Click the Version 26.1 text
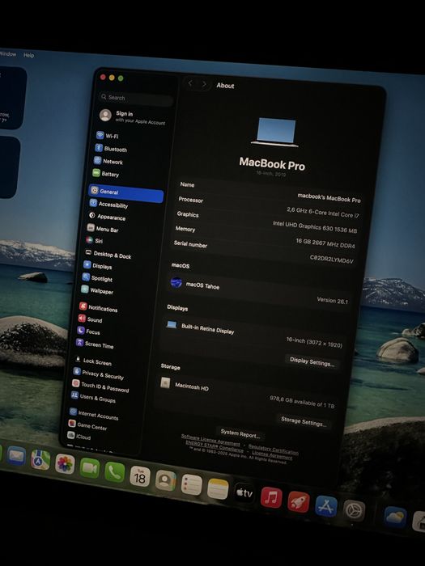This screenshot has width=425, height=566. (x=332, y=300)
